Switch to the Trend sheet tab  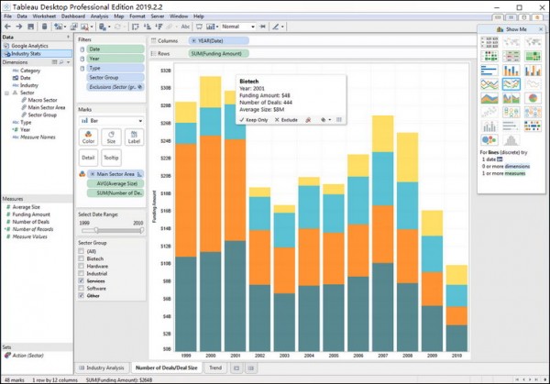215,368
